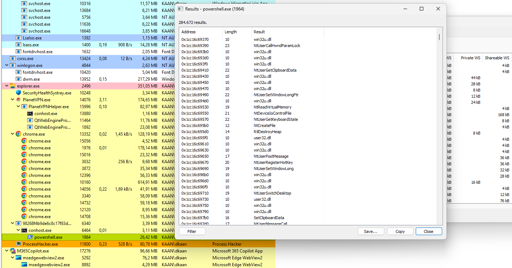Sort results by Result column header
The width and height of the screenshot is (512, 268).
pos(288,32)
